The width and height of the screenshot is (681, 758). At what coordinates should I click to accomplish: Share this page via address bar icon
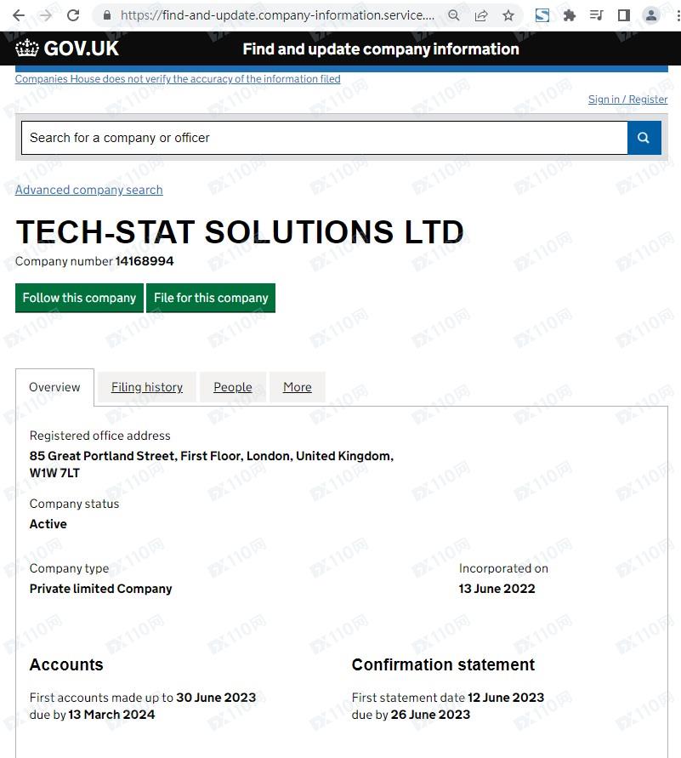(481, 15)
